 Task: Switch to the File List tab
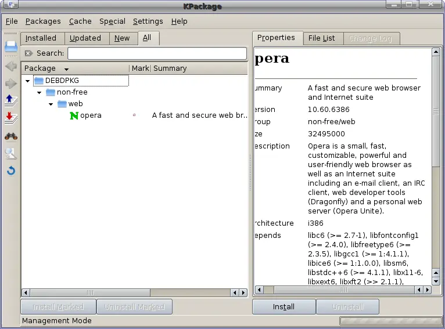point(323,38)
